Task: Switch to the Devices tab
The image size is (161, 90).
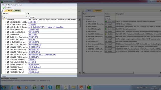Action: click(9, 11)
